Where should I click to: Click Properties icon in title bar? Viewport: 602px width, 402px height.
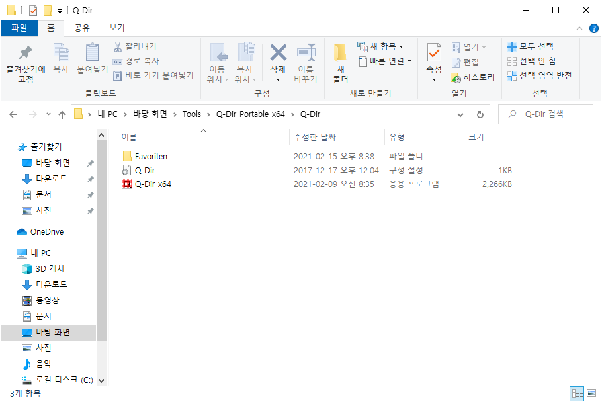tap(33, 11)
